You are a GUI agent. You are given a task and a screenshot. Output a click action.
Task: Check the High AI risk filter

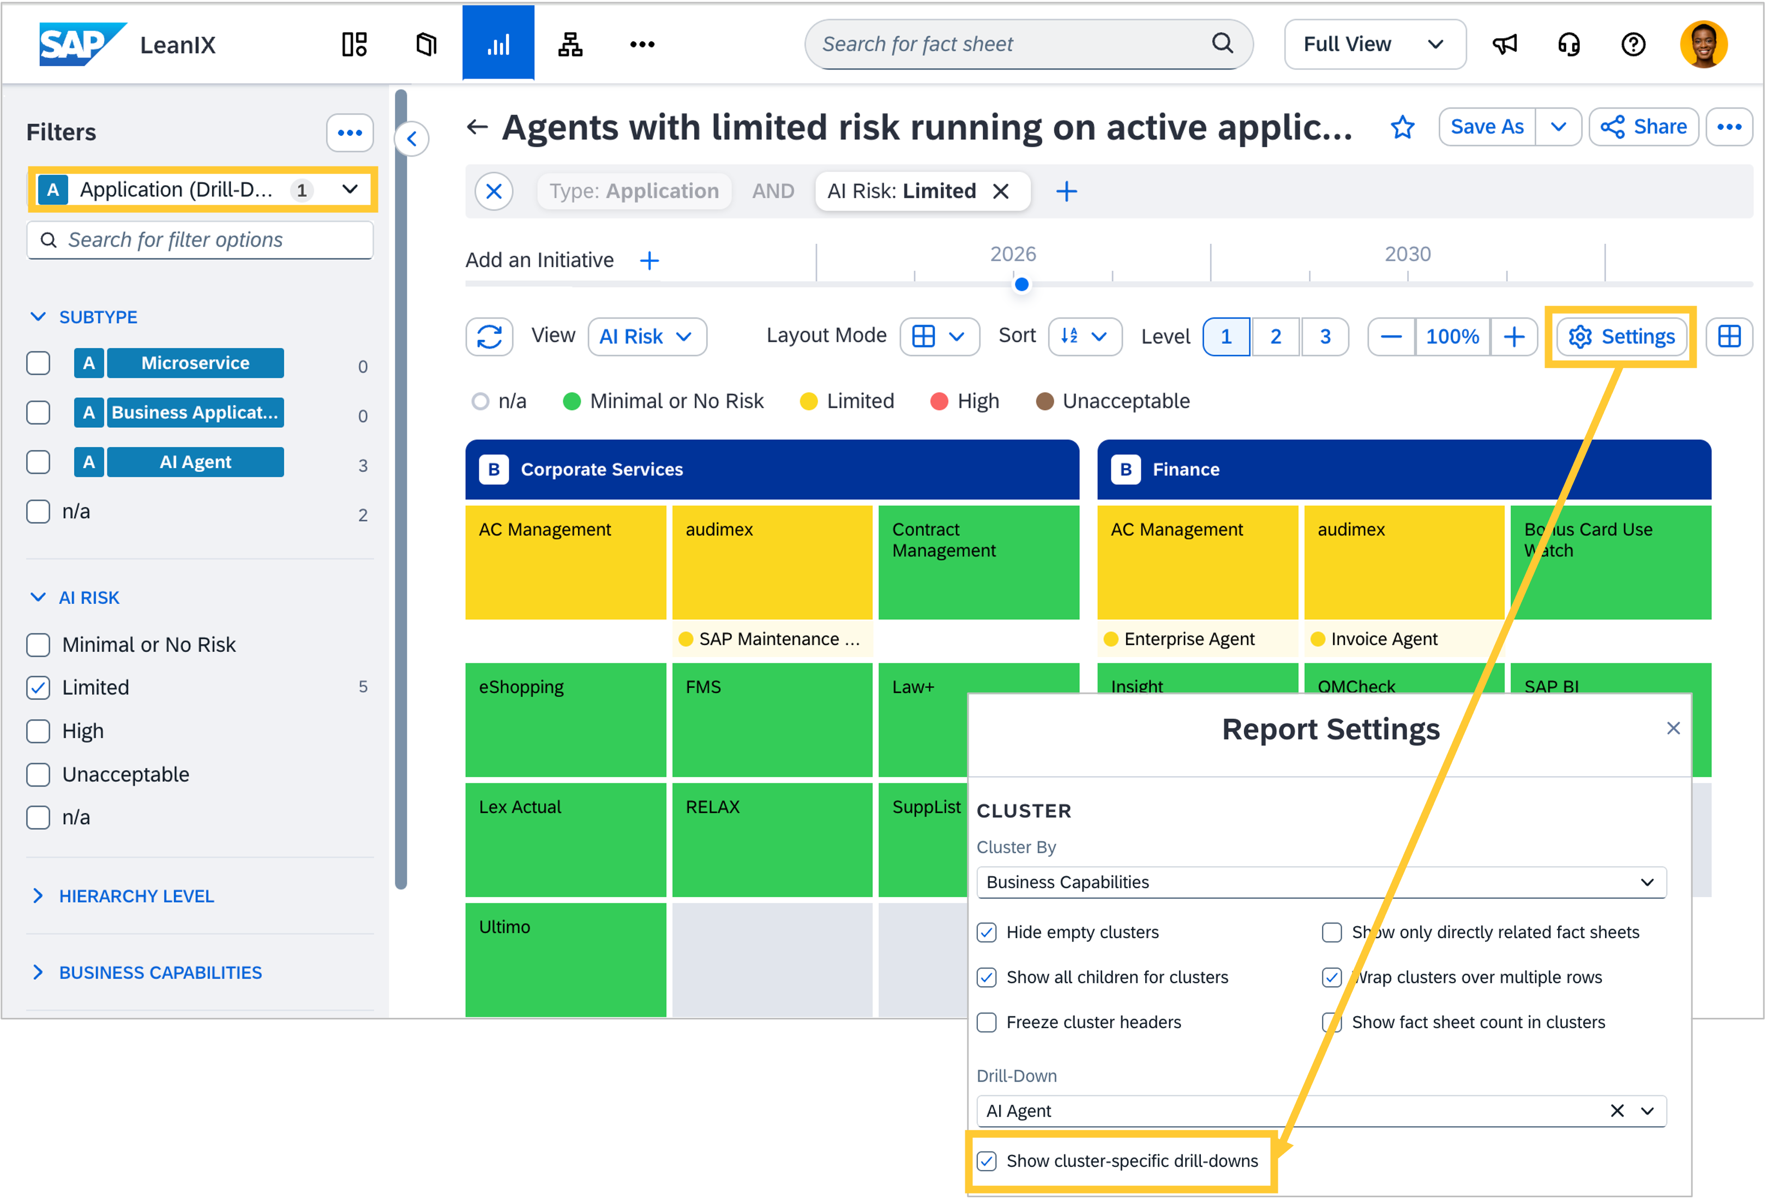pos(38,731)
